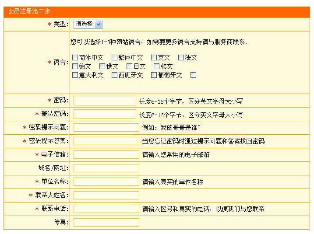Screen dimensions: 314x234
Task: Tick the 日文 language checkbox
Action: click(x=130, y=66)
